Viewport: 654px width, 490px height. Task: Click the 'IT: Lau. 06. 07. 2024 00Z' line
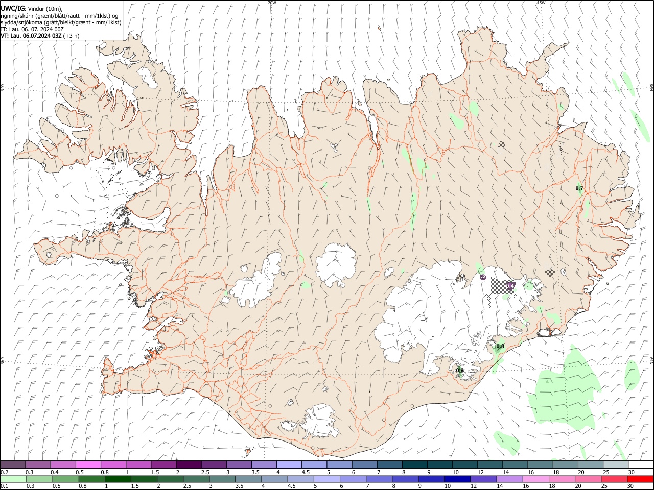(x=32, y=29)
